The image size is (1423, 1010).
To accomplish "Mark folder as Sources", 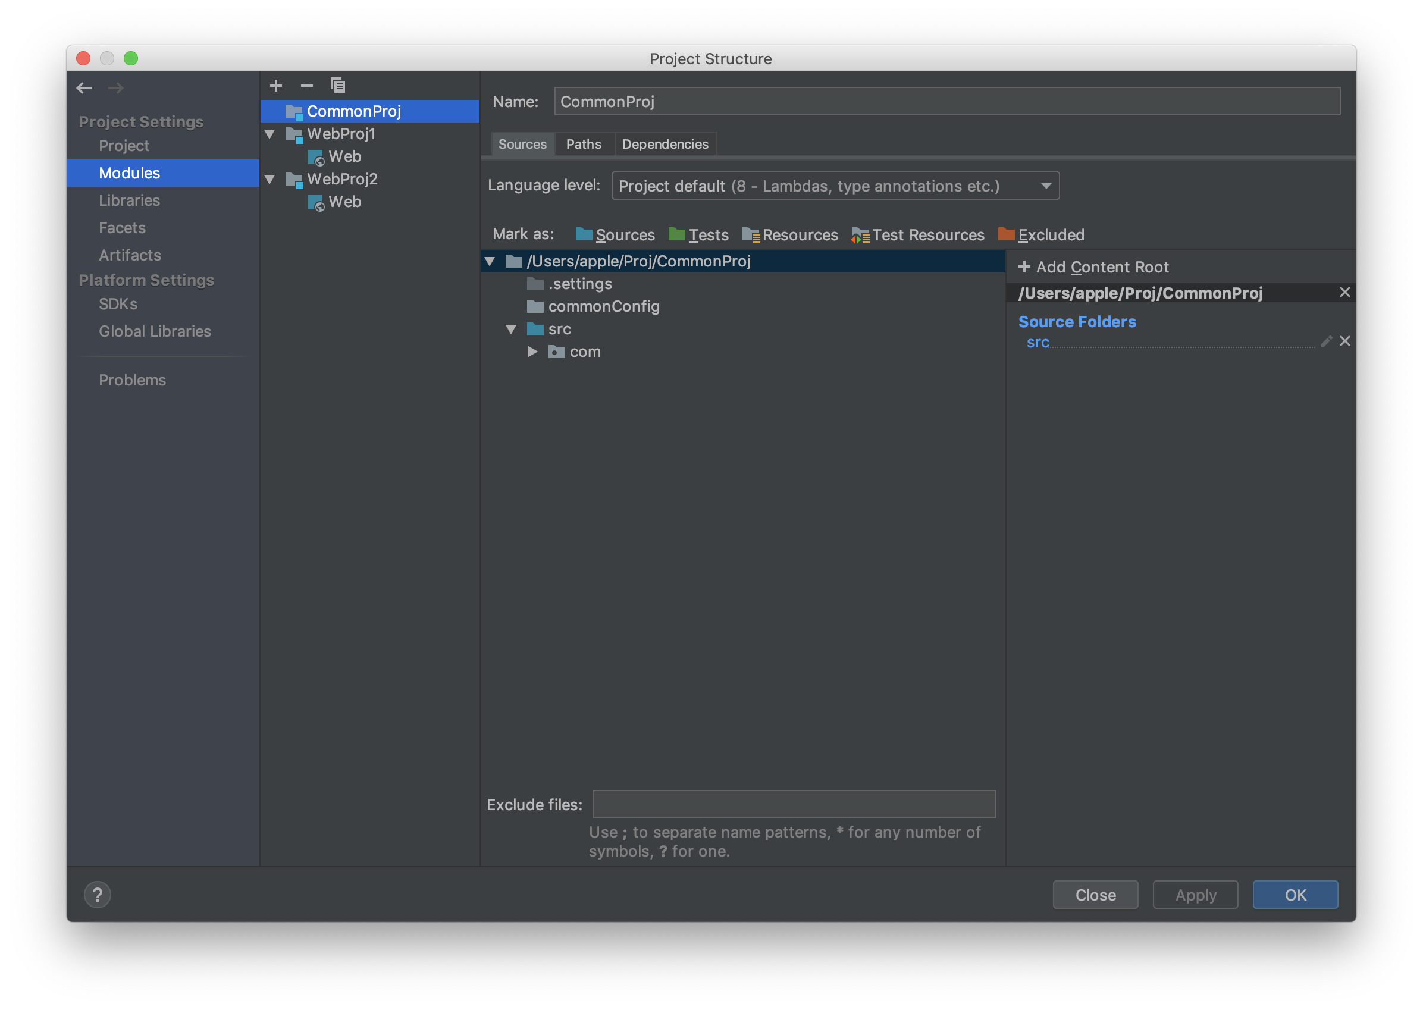I will point(615,234).
